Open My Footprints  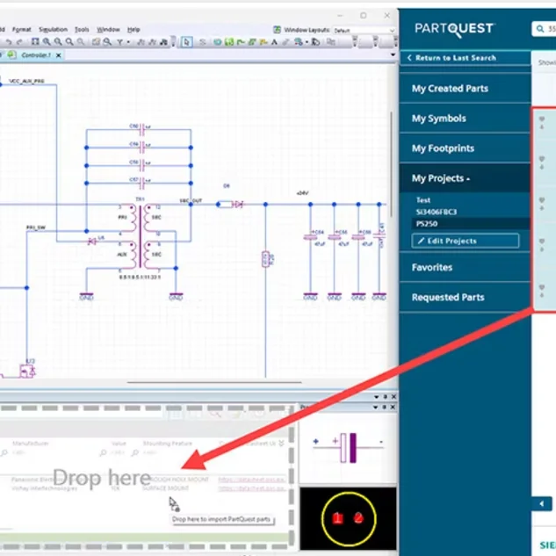pyautogui.click(x=465, y=148)
